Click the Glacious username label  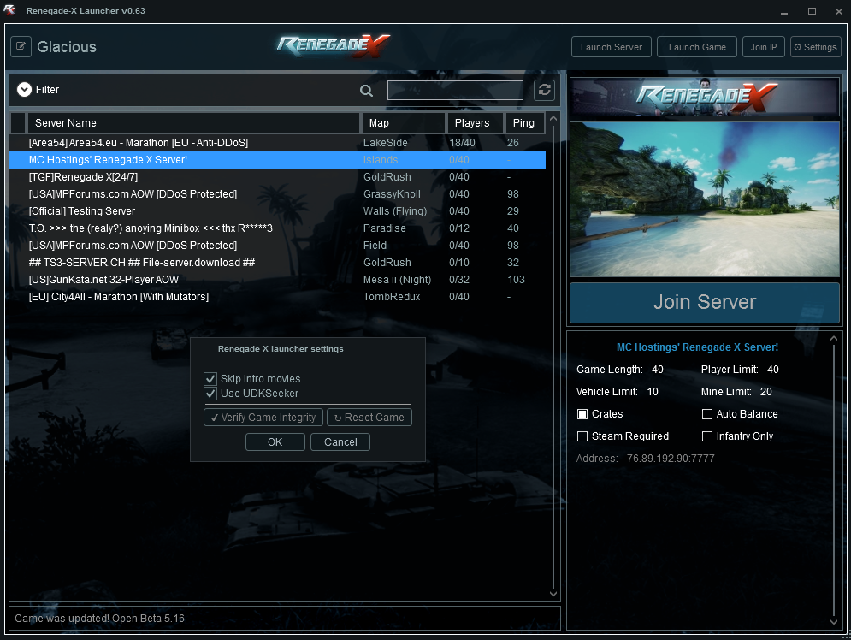67,47
